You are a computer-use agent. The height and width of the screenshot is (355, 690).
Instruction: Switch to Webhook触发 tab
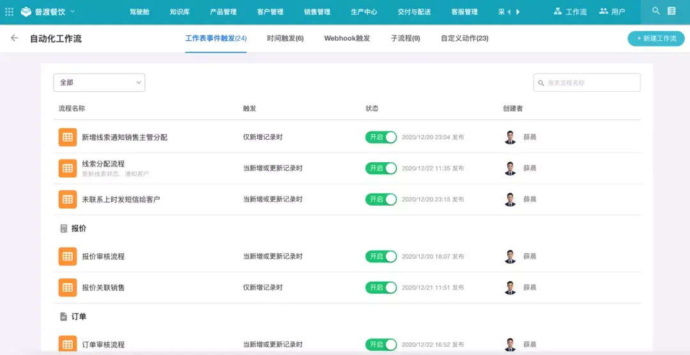347,38
